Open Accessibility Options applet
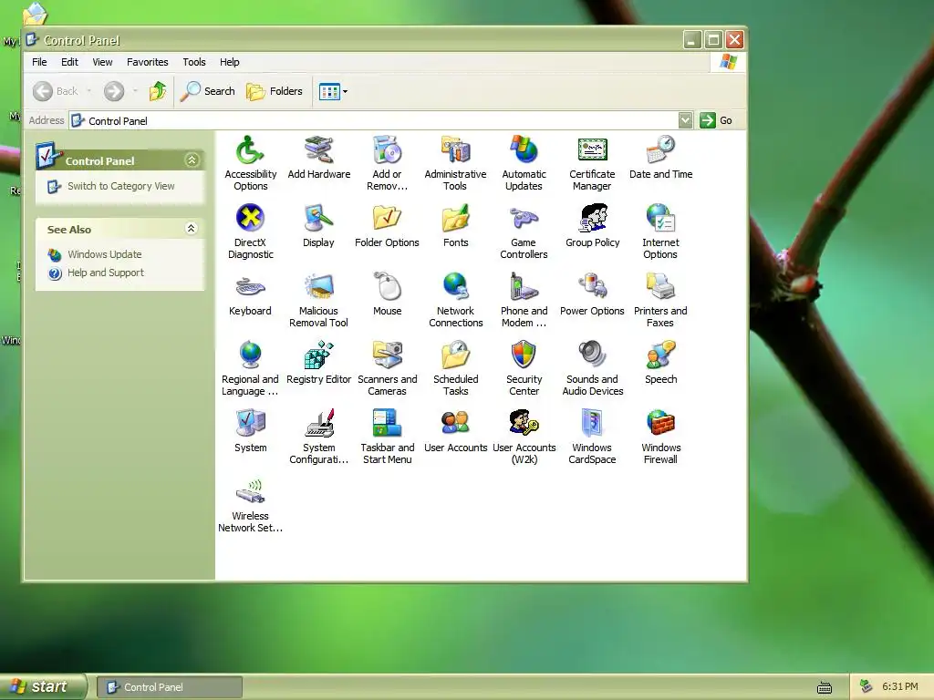The image size is (934, 700). pyautogui.click(x=250, y=162)
